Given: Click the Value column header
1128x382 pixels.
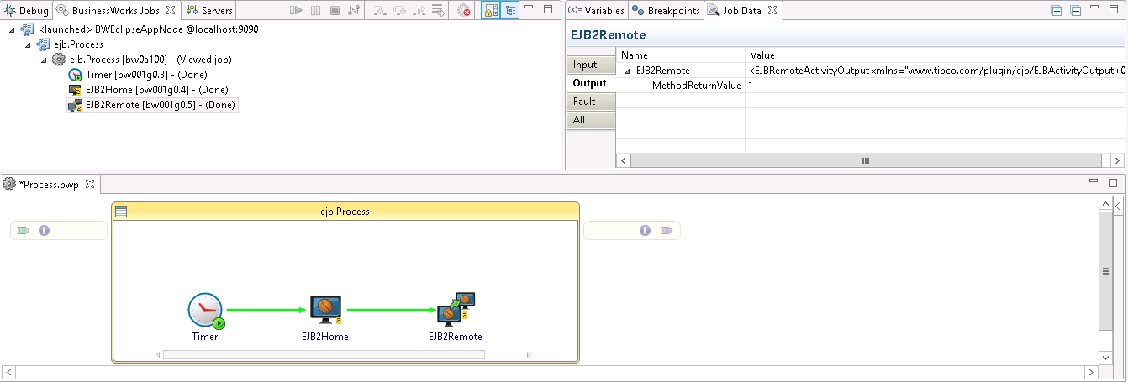Looking at the screenshot, I should click(x=935, y=55).
